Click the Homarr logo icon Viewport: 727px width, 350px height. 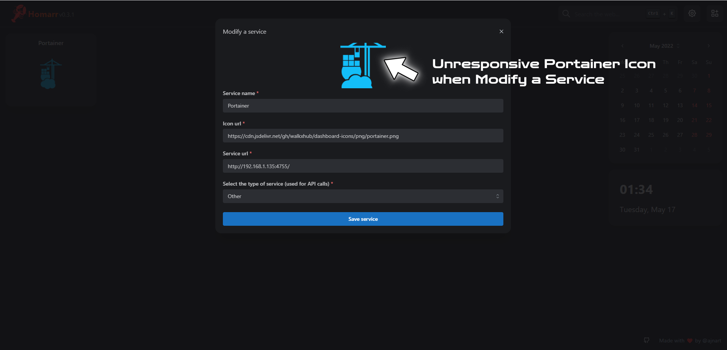[x=18, y=13]
